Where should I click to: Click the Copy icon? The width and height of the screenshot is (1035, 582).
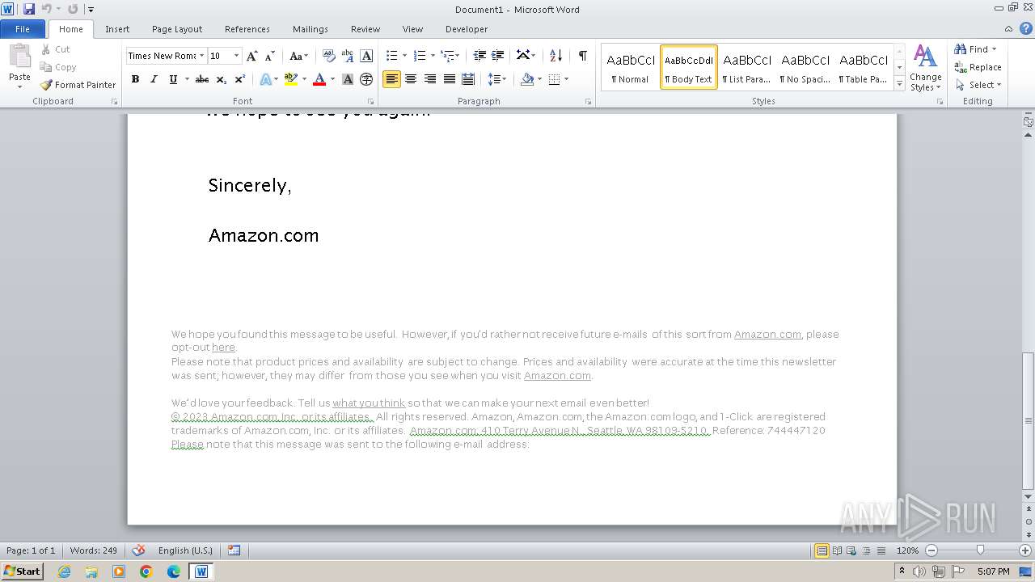click(x=46, y=67)
